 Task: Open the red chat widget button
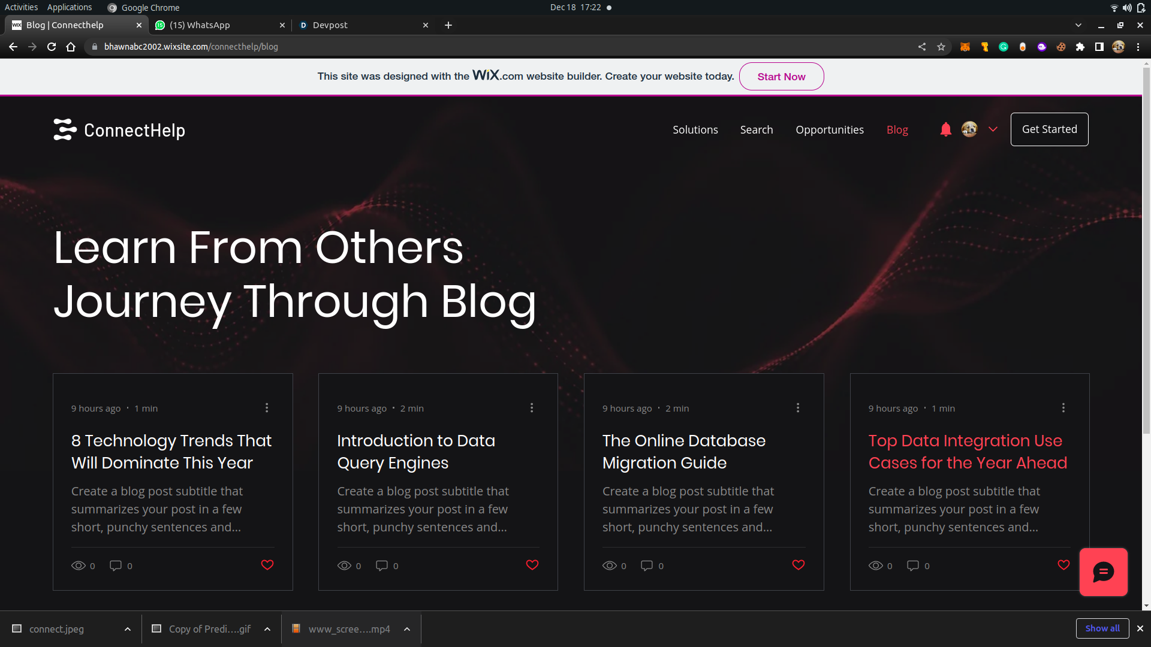(1103, 572)
